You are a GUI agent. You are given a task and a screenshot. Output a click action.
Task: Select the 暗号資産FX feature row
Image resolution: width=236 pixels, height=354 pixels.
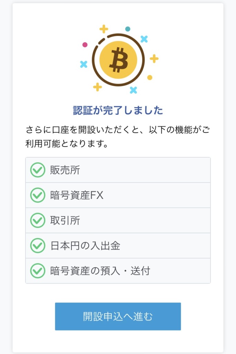[118, 195]
